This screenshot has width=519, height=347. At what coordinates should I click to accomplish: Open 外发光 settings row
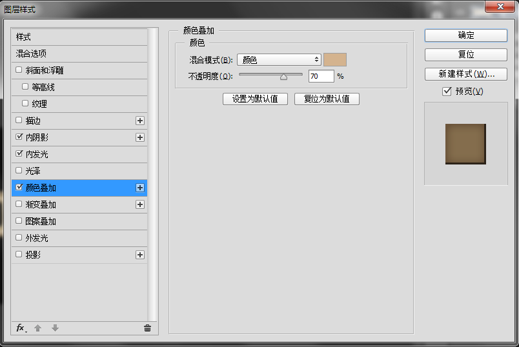[79, 238]
